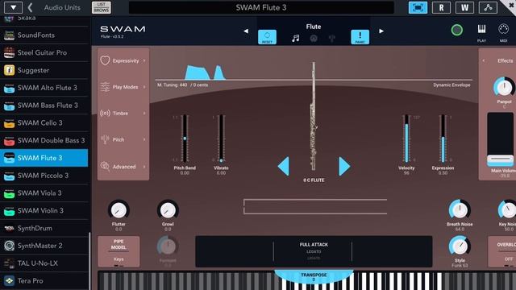The image size is (516, 290).
Task: Click the Expression slider
Action: (x=443, y=138)
